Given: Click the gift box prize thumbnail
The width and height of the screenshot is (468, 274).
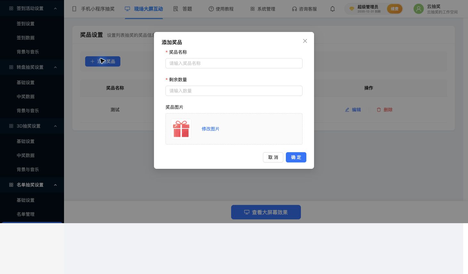Looking at the screenshot, I should coord(181,129).
